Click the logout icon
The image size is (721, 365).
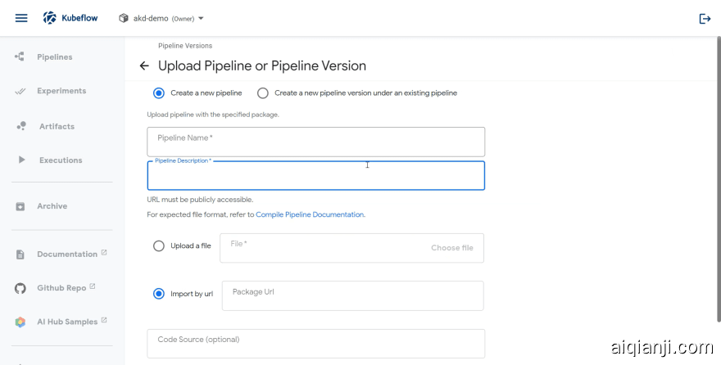(x=705, y=19)
